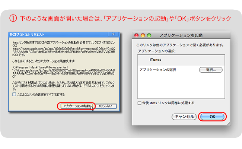The image size is (242, 149).
Task: Confirm with the OK button
Action: click(213, 117)
